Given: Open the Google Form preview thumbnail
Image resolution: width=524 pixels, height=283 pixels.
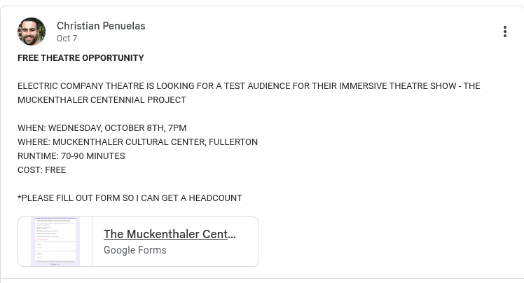Looking at the screenshot, I should [55, 242].
